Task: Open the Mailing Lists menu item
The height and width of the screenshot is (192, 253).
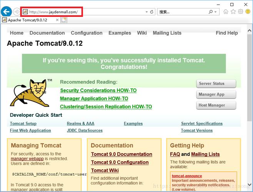Action: click(x=167, y=33)
